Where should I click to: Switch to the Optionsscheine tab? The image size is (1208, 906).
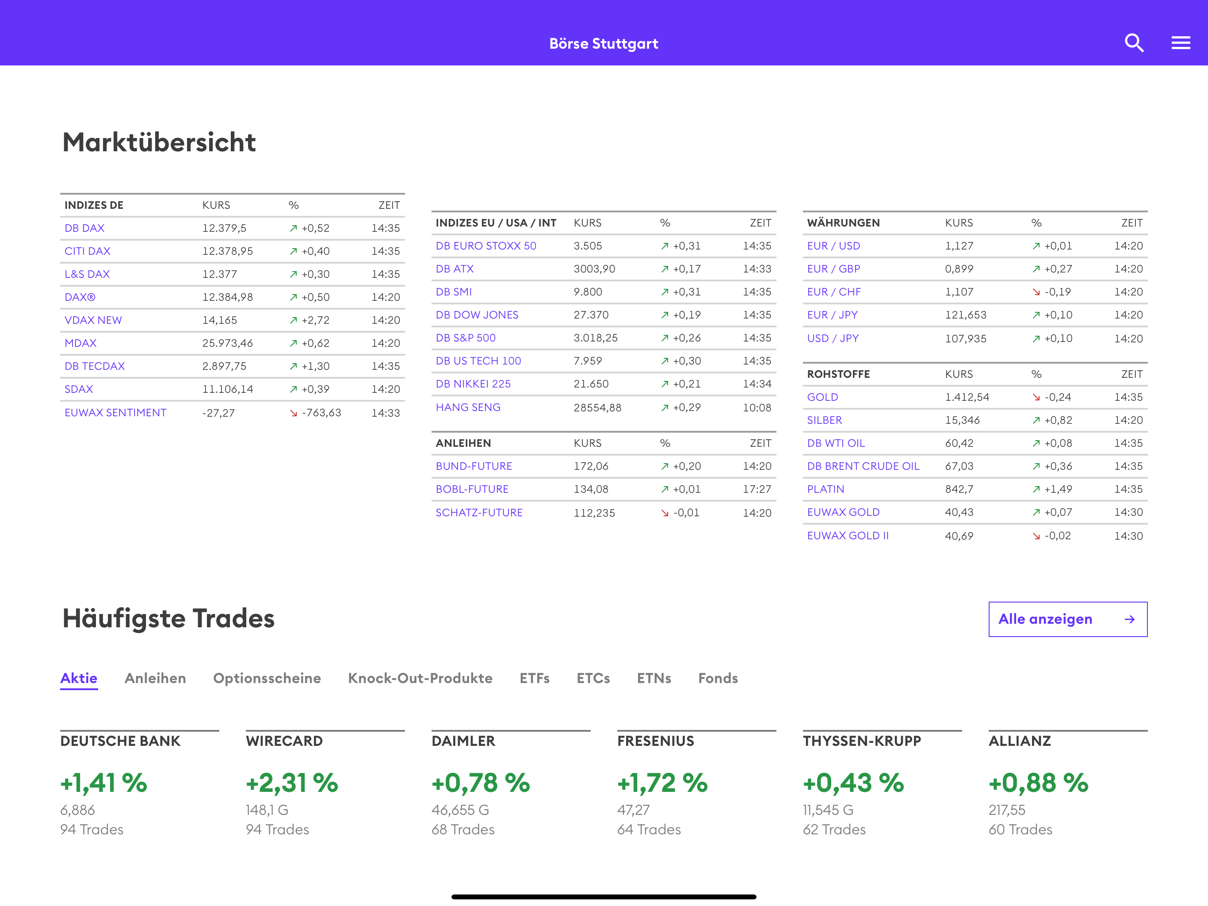tap(267, 678)
